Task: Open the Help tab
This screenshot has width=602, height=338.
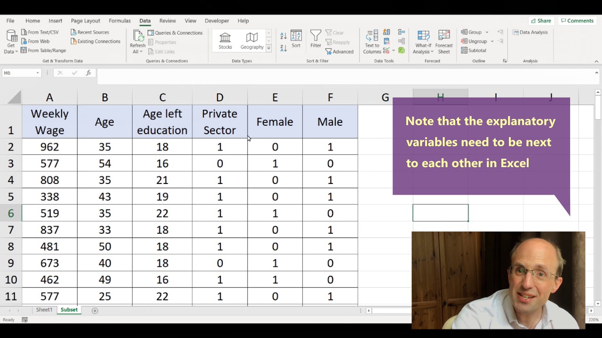Action: (243, 21)
